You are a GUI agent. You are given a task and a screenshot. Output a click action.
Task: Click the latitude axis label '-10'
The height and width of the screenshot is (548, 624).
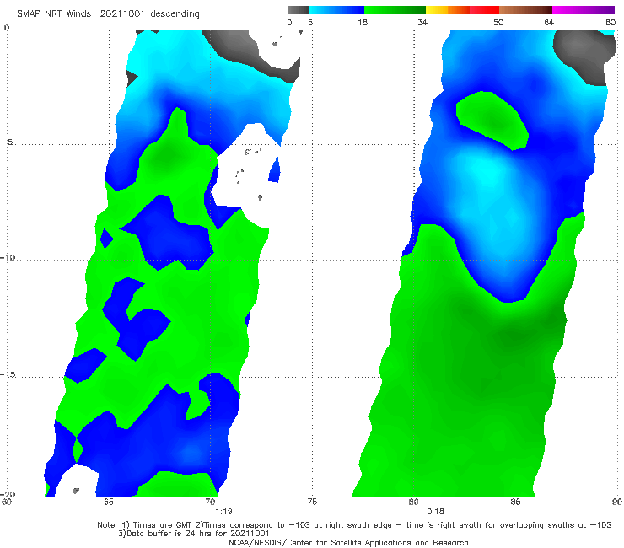[x=8, y=257]
